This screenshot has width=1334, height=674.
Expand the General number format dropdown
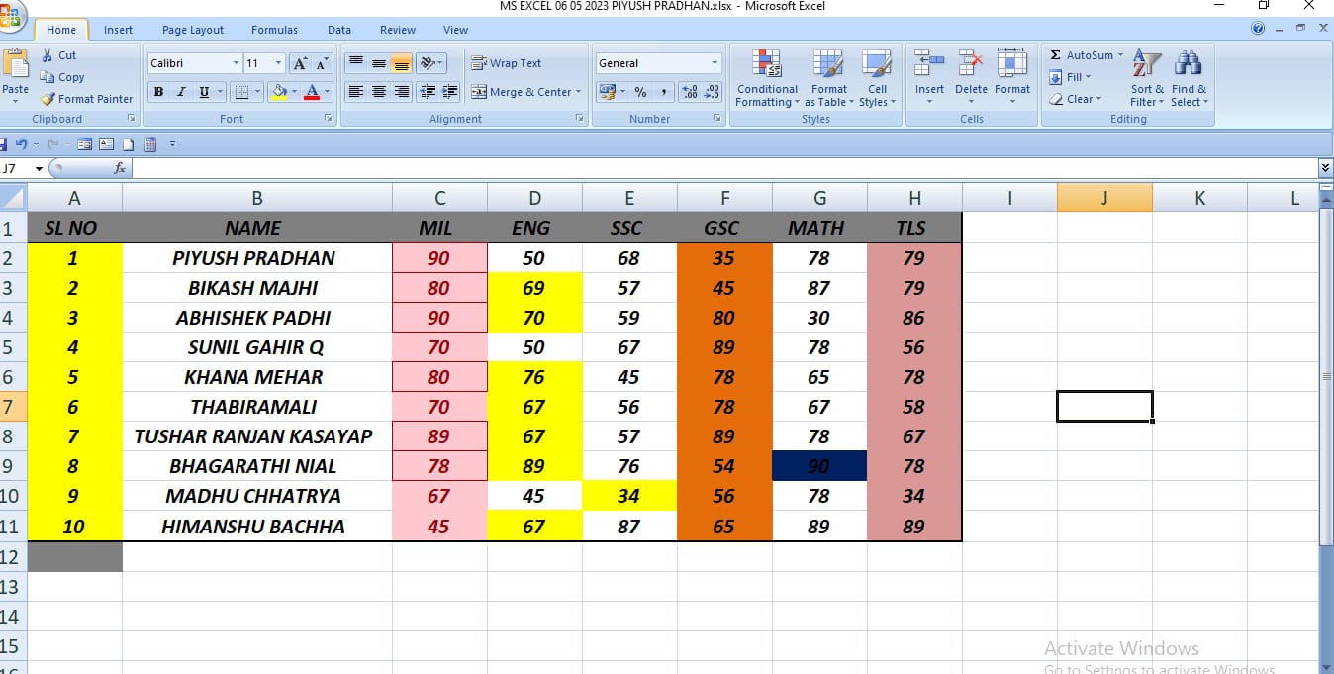click(715, 63)
